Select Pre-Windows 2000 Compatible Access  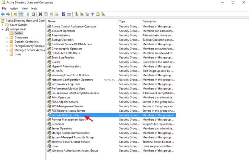[x=112, y=93]
